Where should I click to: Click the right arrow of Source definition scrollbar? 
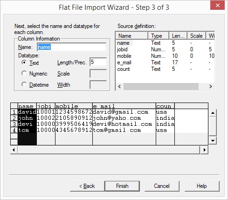[x=211, y=86]
